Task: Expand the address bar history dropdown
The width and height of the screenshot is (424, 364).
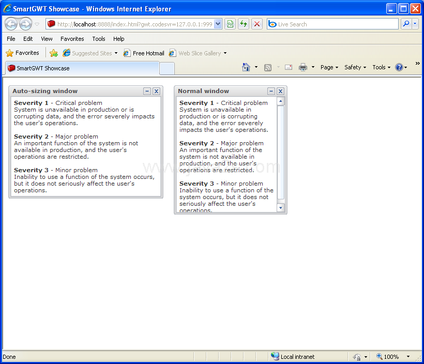Action: pos(218,24)
